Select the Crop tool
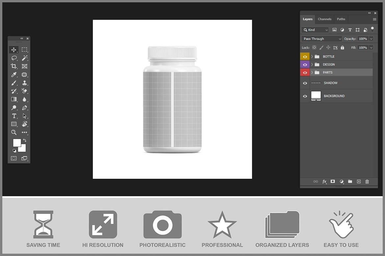385x256 pixels. pyautogui.click(x=14, y=66)
